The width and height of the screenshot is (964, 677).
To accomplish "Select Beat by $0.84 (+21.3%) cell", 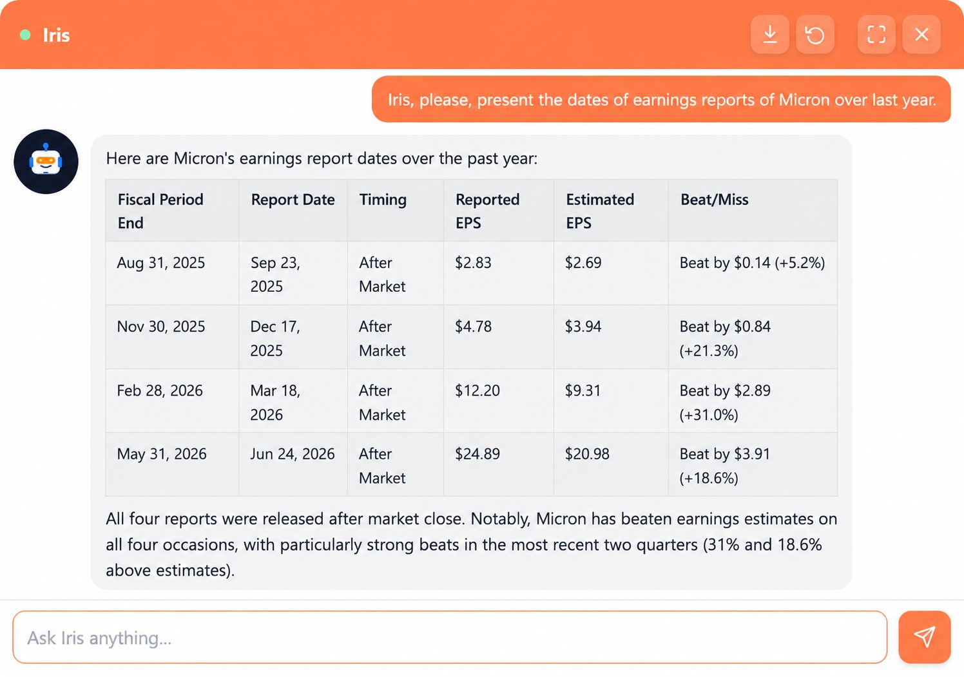I will click(753, 337).
